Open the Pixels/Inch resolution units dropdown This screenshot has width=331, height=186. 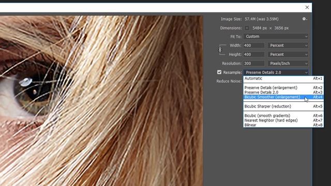288,64
